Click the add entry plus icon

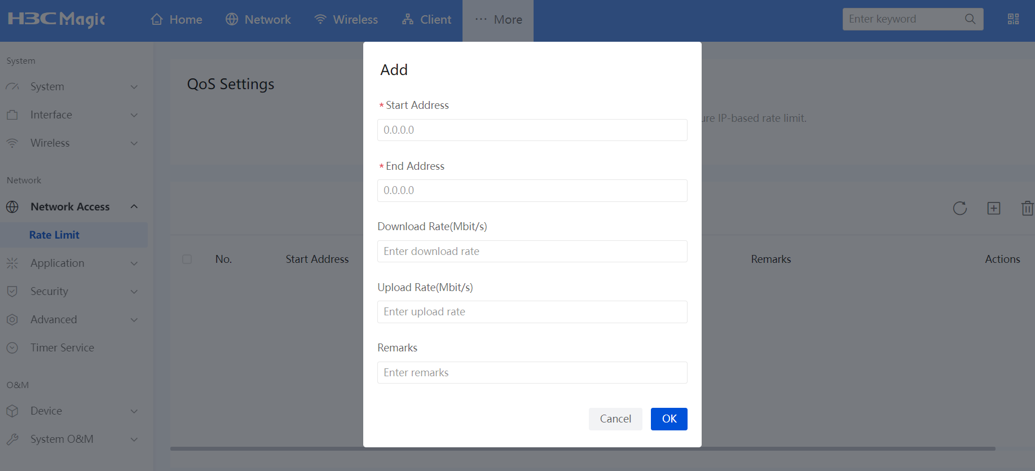[993, 208]
